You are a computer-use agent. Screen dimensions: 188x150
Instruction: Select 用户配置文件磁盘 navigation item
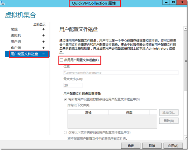[27, 54]
